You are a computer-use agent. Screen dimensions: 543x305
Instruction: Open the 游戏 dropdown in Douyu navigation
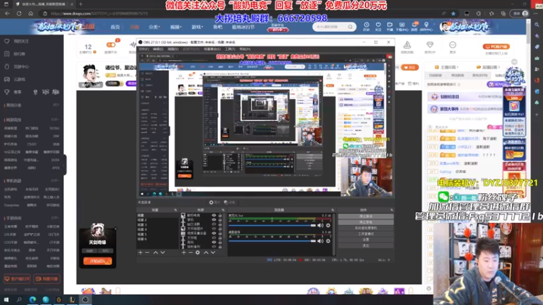click(x=197, y=27)
